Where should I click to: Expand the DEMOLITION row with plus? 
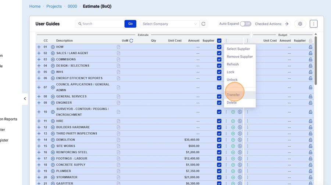39,140
